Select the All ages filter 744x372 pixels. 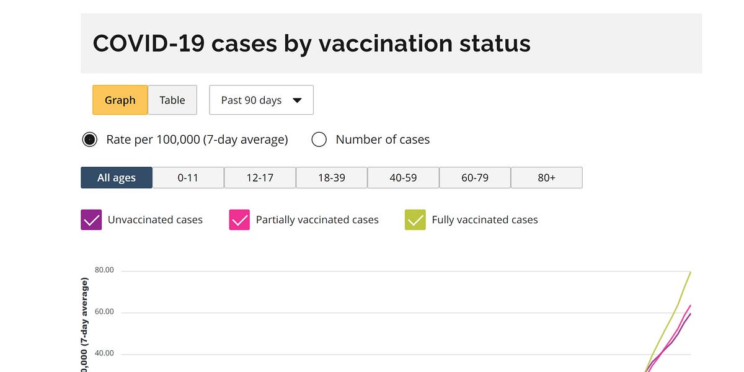117,177
